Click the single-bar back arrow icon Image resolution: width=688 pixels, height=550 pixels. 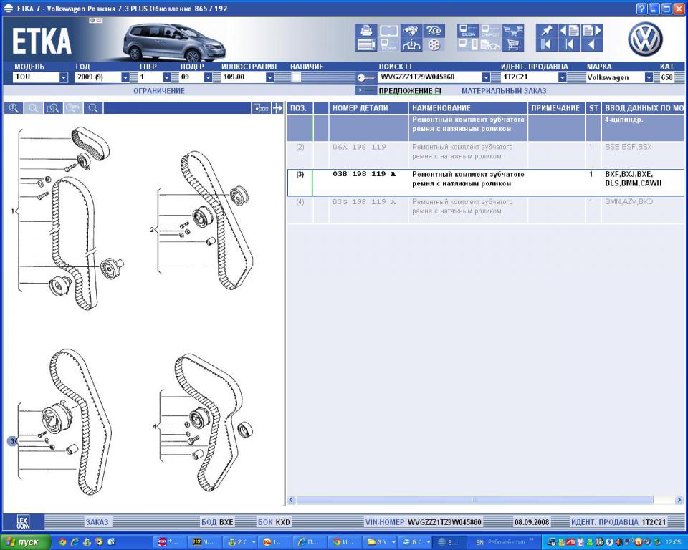click(x=570, y=44)
